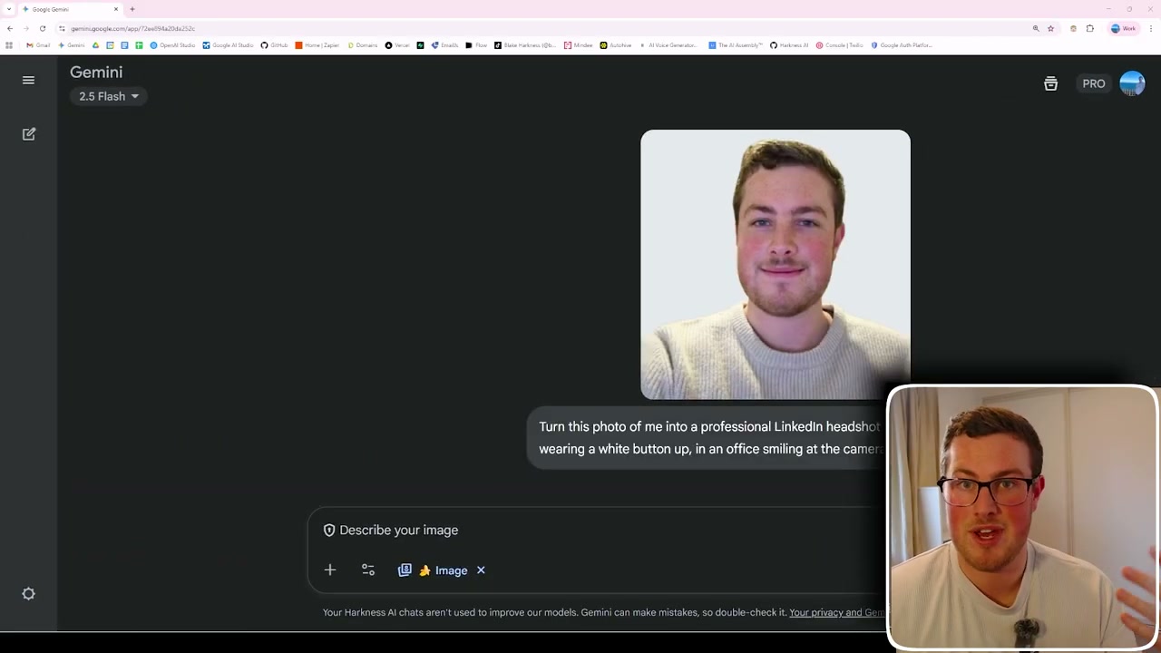
Task: Open the Mindee bookmark
Action: [x=579, y=45]
